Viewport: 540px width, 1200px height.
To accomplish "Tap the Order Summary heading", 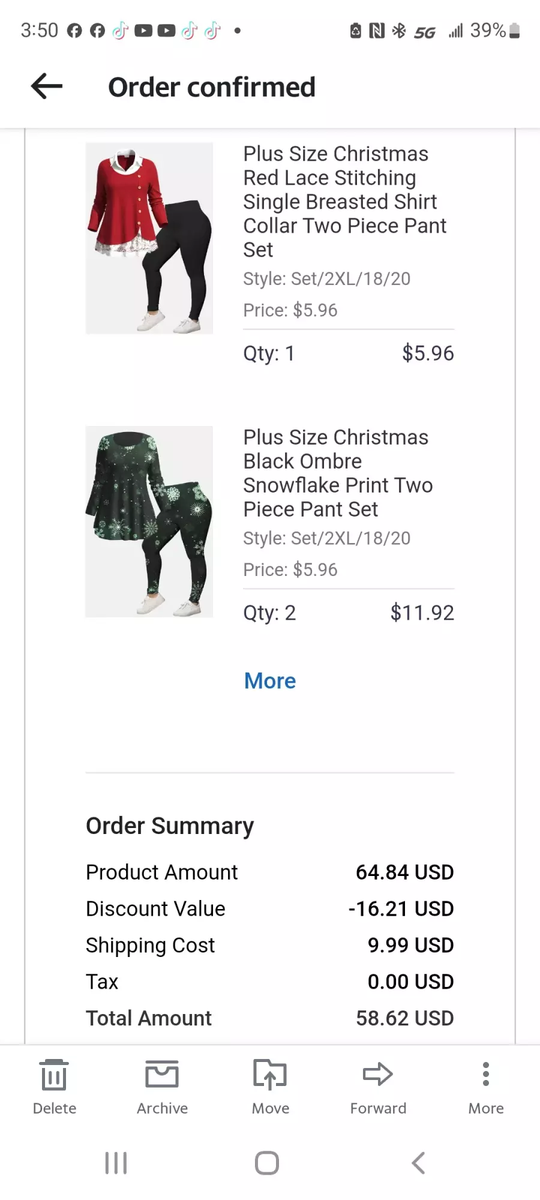I will tap(170, 826).
